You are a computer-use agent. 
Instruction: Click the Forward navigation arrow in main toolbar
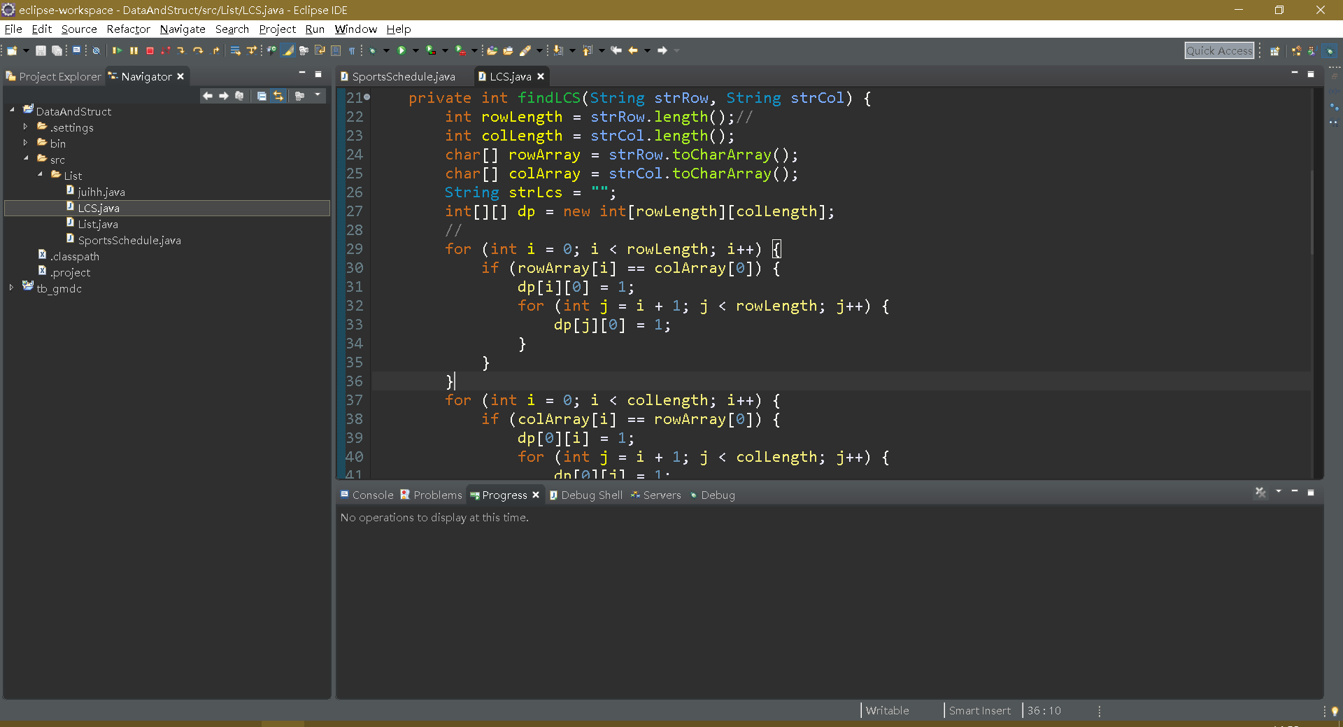[x=662, y=50]
